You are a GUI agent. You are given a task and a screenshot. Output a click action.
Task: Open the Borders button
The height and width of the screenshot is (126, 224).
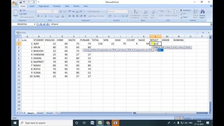[52, 16]
